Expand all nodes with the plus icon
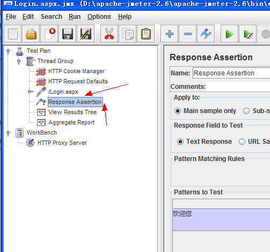 coord(169,34)
